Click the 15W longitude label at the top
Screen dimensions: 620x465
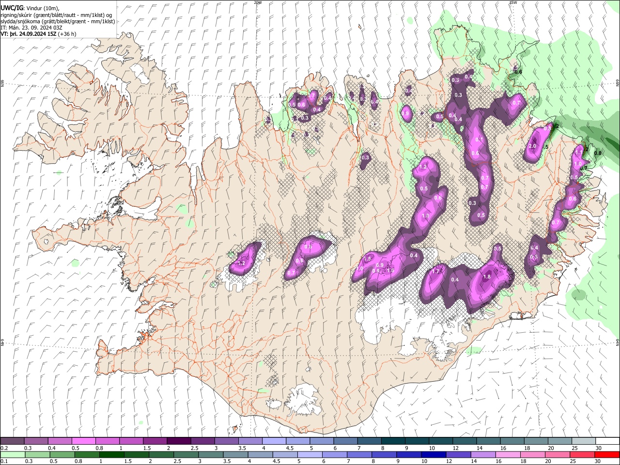512,2
